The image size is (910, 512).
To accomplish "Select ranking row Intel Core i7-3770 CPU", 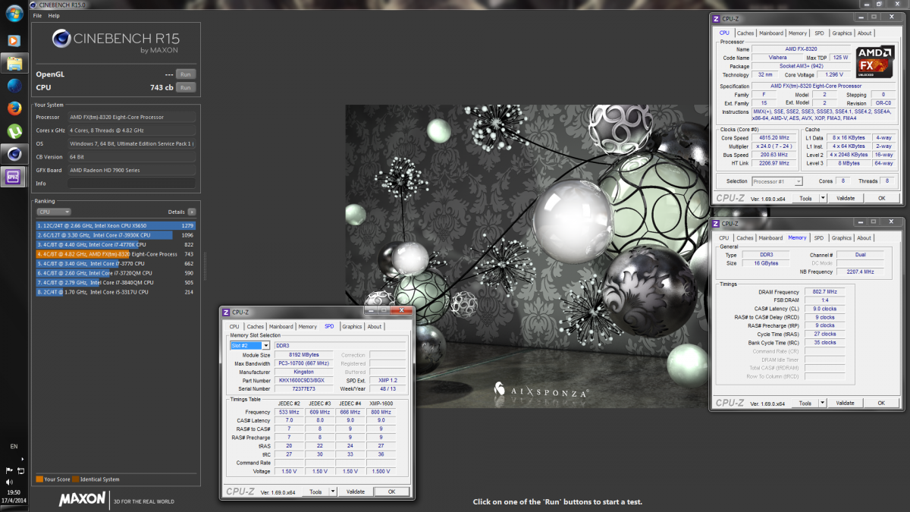I will pyautogui.click(x=116, y=264).
